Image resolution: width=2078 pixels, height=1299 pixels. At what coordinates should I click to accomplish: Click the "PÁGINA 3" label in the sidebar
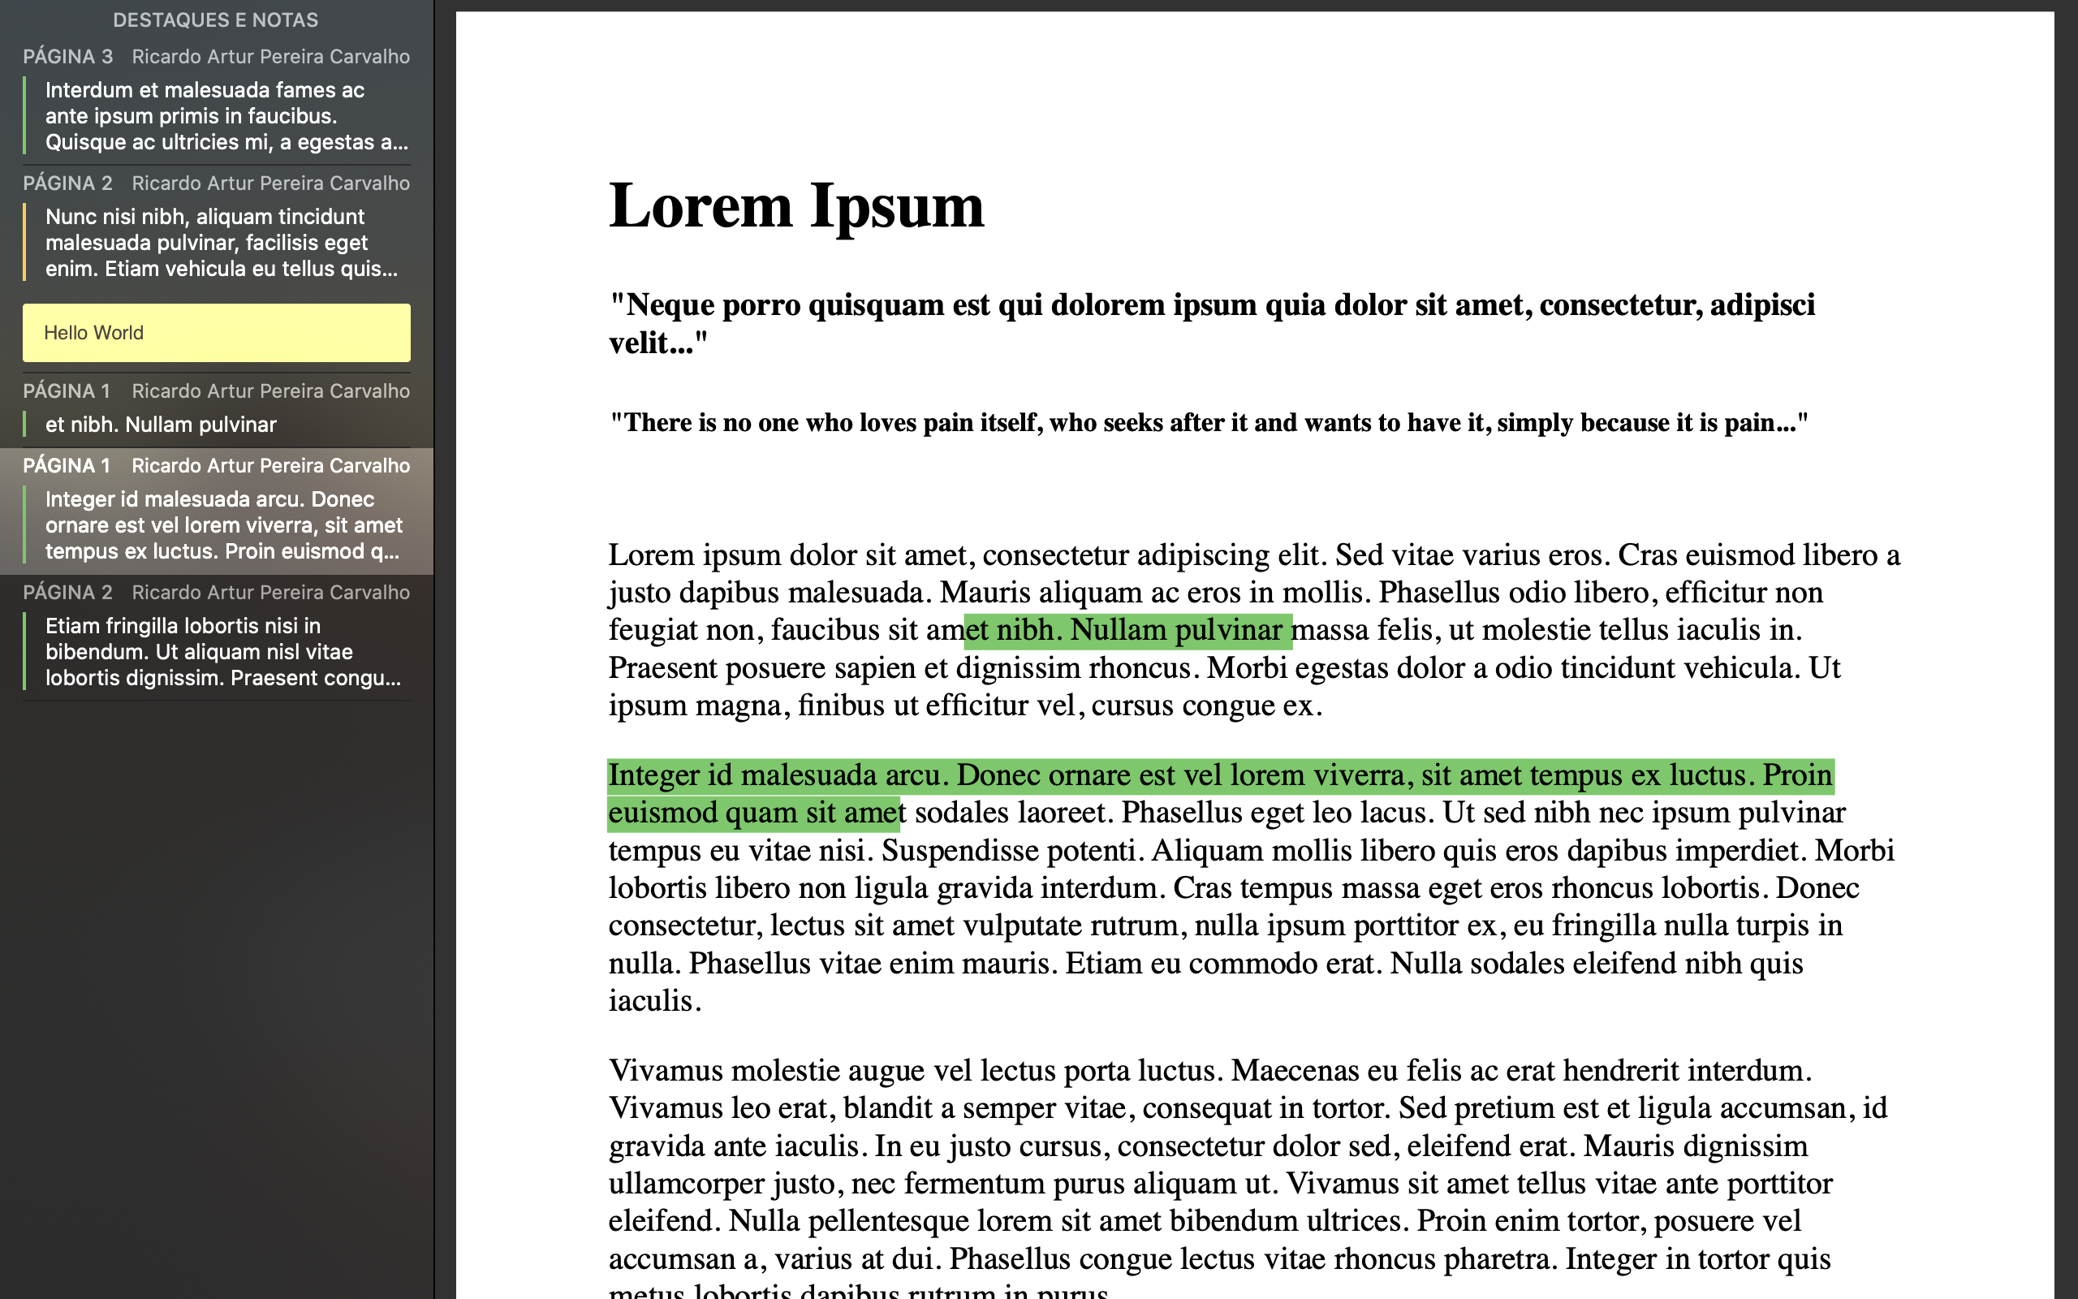tap(68, 57)
